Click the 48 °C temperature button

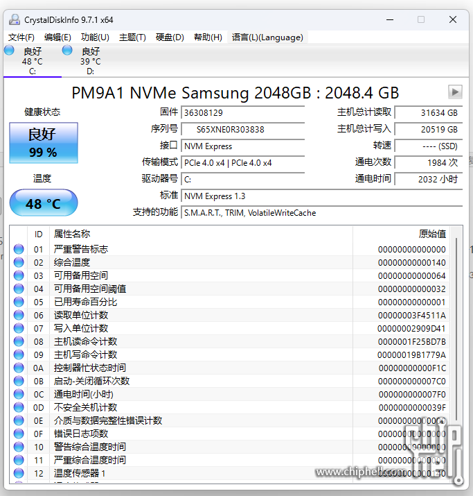click(x=43, y=203)
